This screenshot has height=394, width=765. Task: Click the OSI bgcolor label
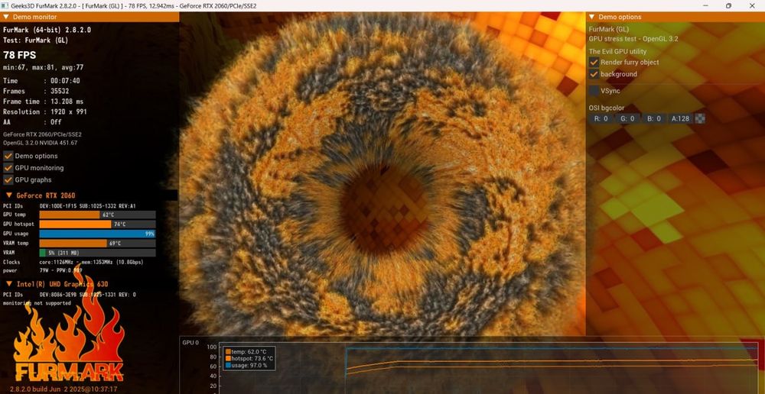click(x=607, y=108)
